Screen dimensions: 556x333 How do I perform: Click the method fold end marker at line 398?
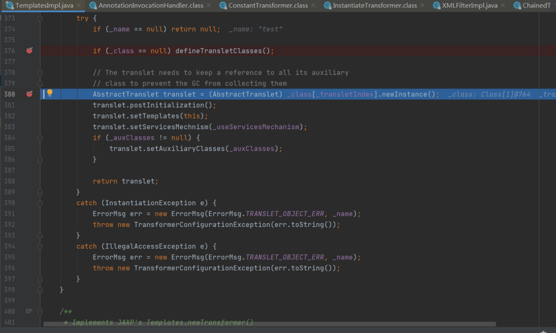[x=40, y=290]
